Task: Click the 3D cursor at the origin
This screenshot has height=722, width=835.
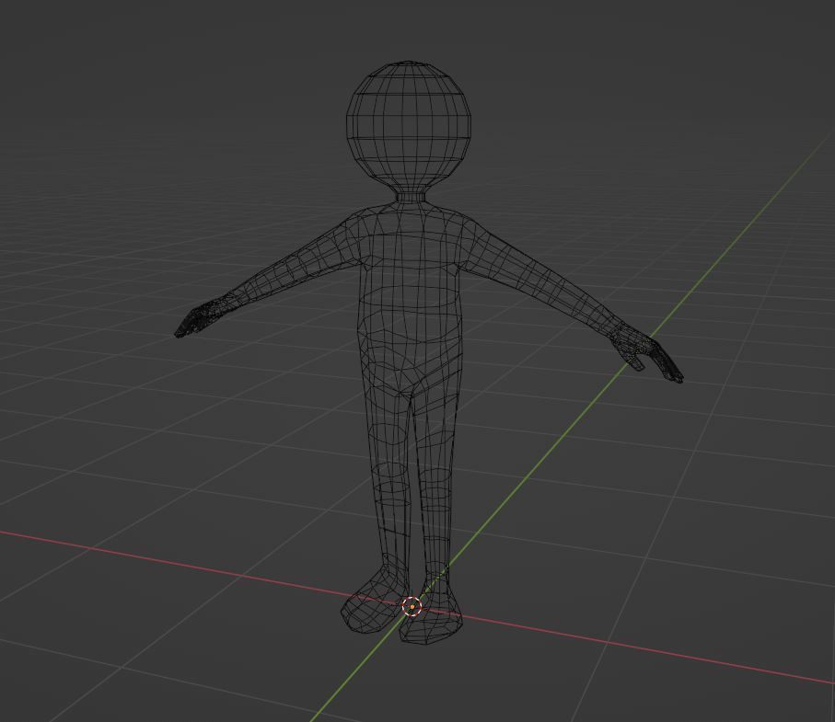Action: coord(412,606)
